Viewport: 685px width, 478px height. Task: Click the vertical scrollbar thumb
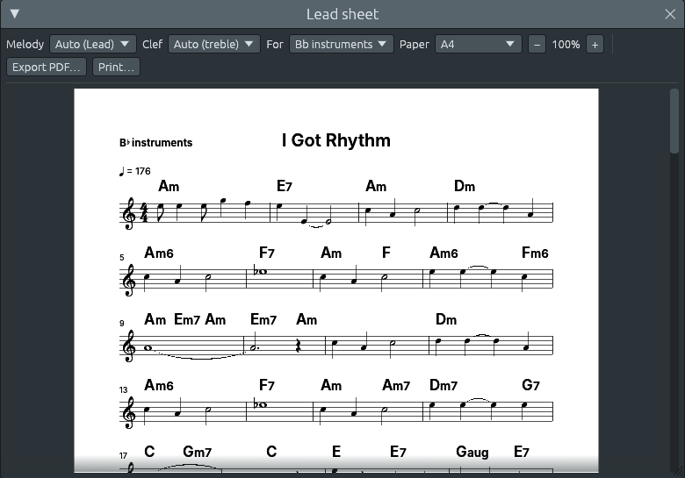pyautogui.click(x=674, y=121)
